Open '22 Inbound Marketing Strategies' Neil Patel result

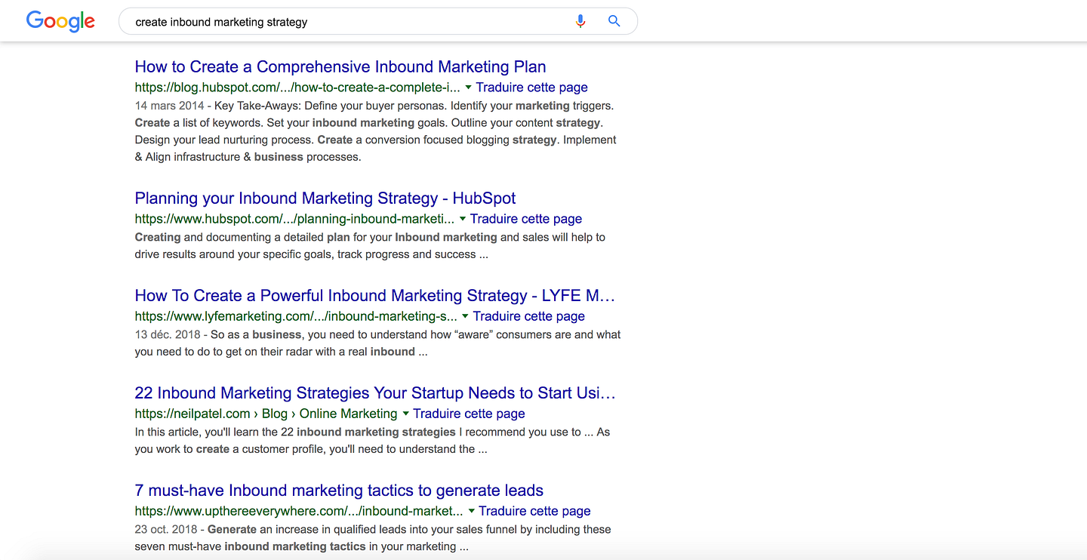click(x=374, y=393)
